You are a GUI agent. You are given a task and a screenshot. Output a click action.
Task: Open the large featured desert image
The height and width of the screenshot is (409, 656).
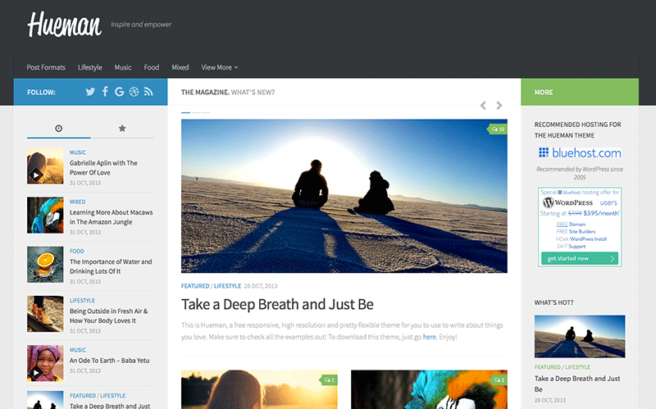coord(344,196)
